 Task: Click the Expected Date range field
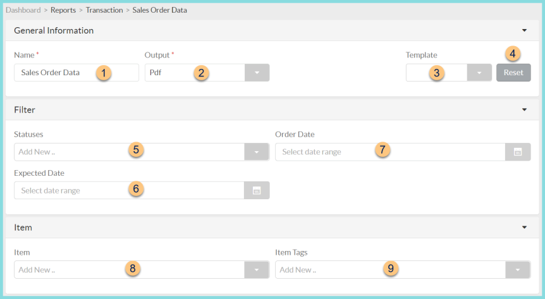coord(129,190)
